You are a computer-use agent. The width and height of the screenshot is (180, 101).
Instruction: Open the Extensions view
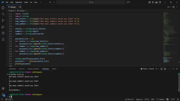click(3, 33)
